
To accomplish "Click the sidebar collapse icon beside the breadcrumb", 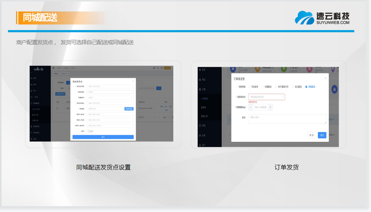I will click(54, 68).
